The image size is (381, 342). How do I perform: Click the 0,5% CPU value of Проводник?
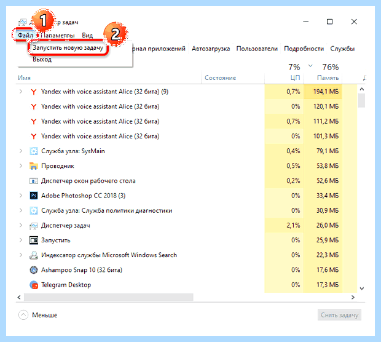[293, 166]
